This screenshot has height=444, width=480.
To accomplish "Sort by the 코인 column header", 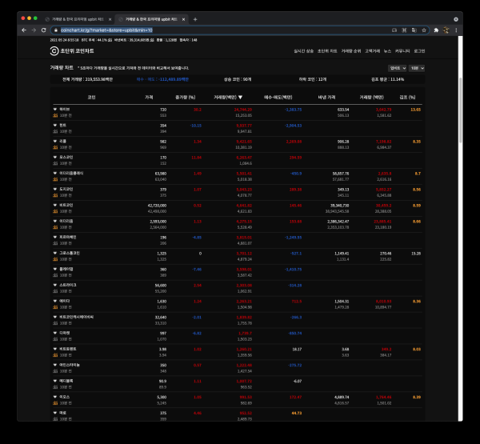I will 91,97.
